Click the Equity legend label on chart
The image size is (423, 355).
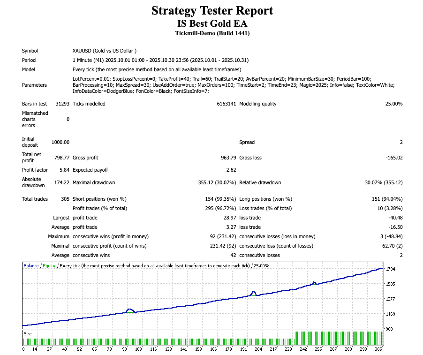point(49,266)
